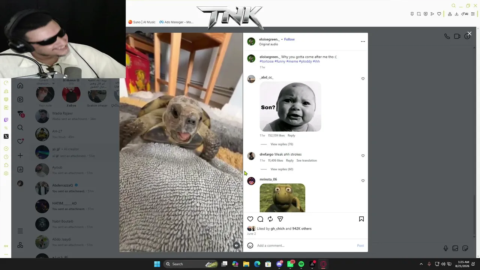Open the browser AI assistant button
The width and height of the screenshot is (480, 270).
pos(465,14)
